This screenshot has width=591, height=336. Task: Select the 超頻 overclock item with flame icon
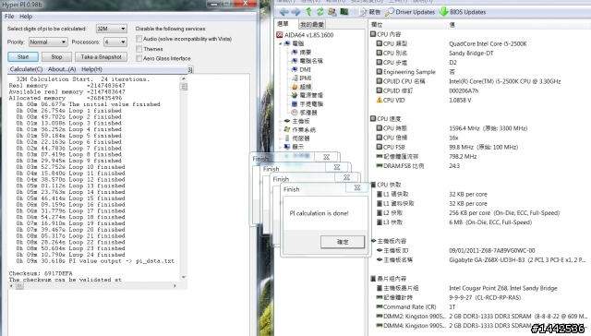click(x=302, y=87)
